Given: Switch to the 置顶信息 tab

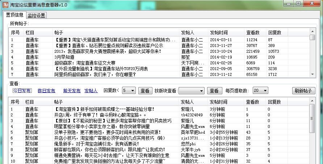Looking at the screenshot, I should tap(14, 15).
